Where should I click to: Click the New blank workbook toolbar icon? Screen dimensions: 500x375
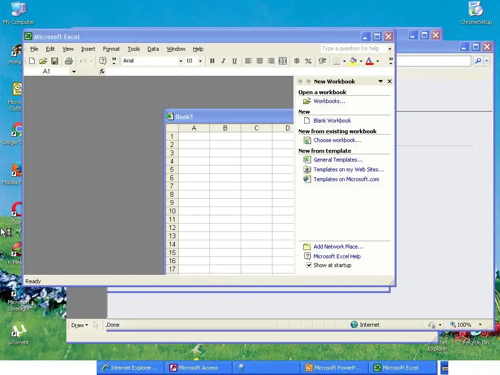click(x=32, y=61)
